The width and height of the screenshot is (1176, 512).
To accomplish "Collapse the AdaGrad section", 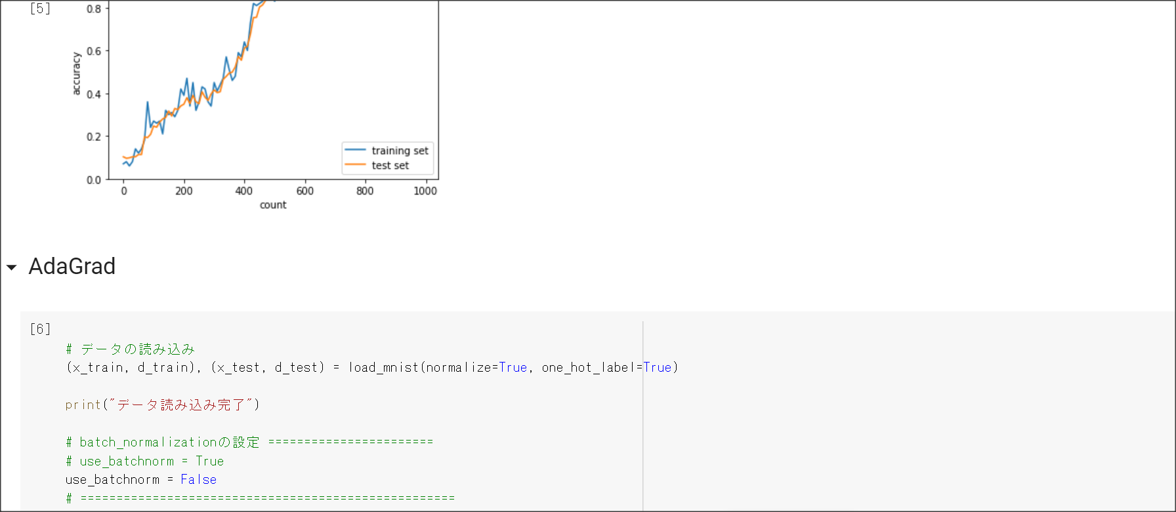I will click(x=12, y=267).
